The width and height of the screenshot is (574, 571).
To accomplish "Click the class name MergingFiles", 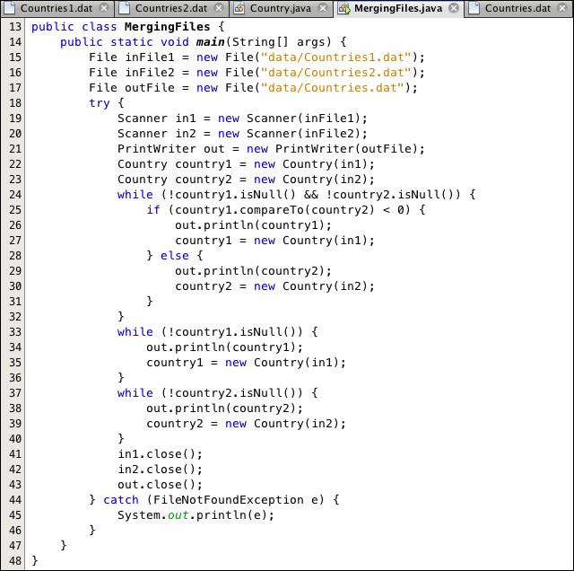I will coord(168,27).
